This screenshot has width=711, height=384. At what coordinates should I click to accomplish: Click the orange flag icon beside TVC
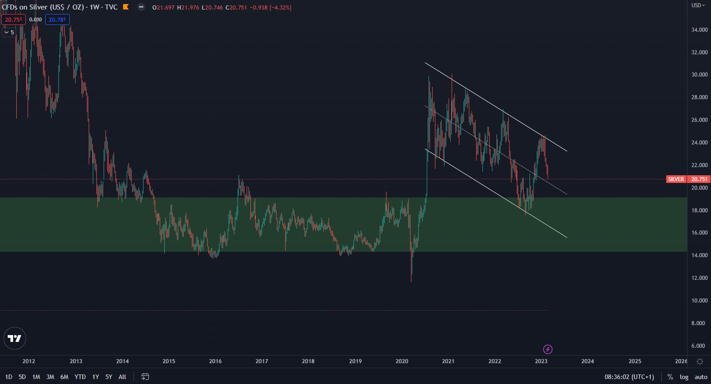pos(126,7)
